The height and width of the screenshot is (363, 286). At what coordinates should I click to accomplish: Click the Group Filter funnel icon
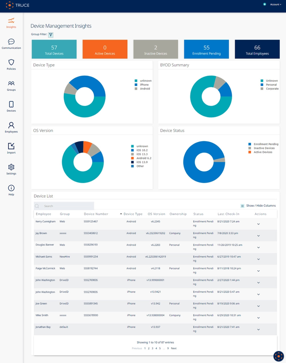(51, 35)
